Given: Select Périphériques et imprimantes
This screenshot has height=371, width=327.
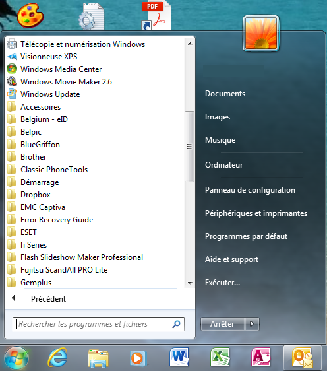Looking at the screenshot, I should 256,213.
